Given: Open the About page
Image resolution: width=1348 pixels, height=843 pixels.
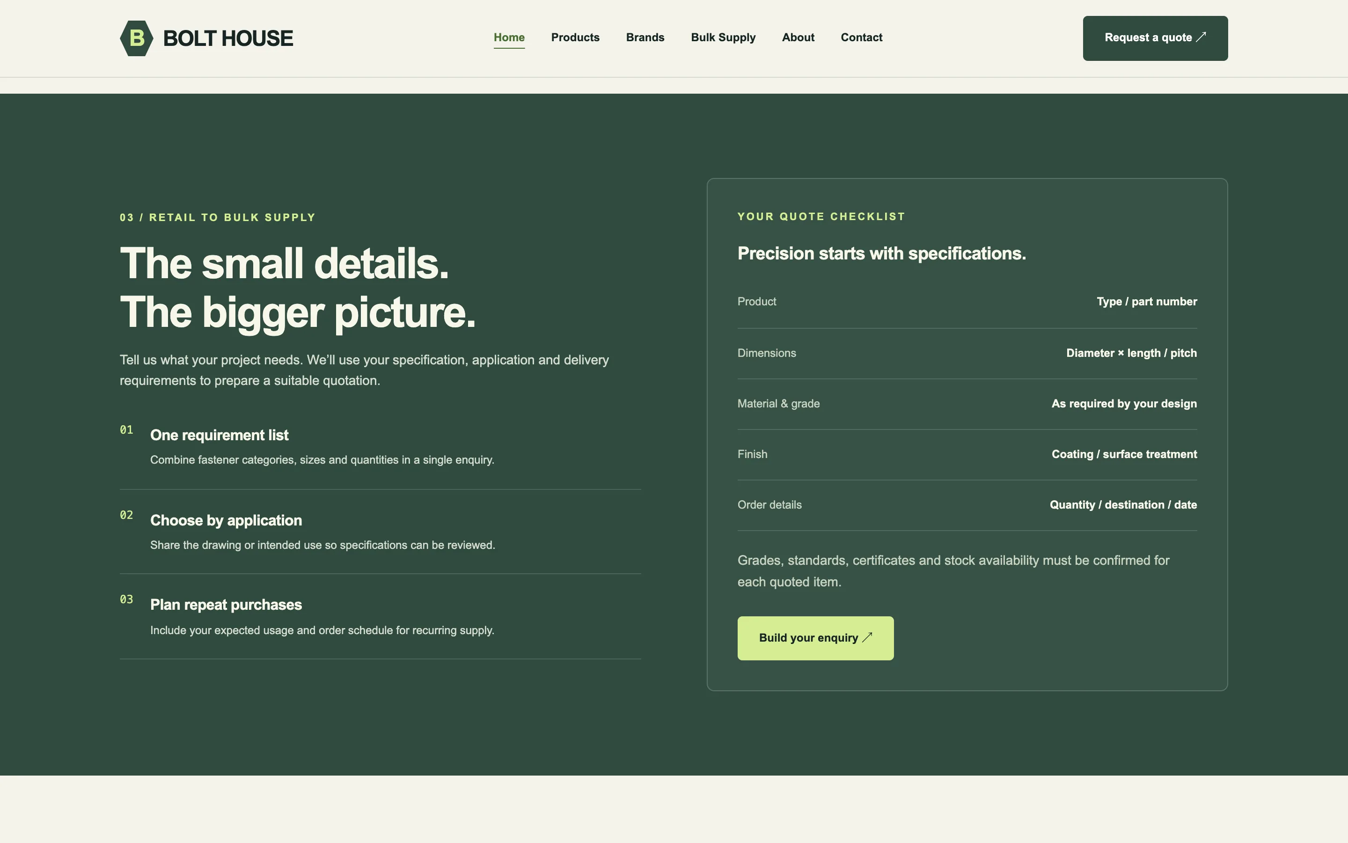Looking at the screenshot, I should pyautogui.click(x=798, y=37).
